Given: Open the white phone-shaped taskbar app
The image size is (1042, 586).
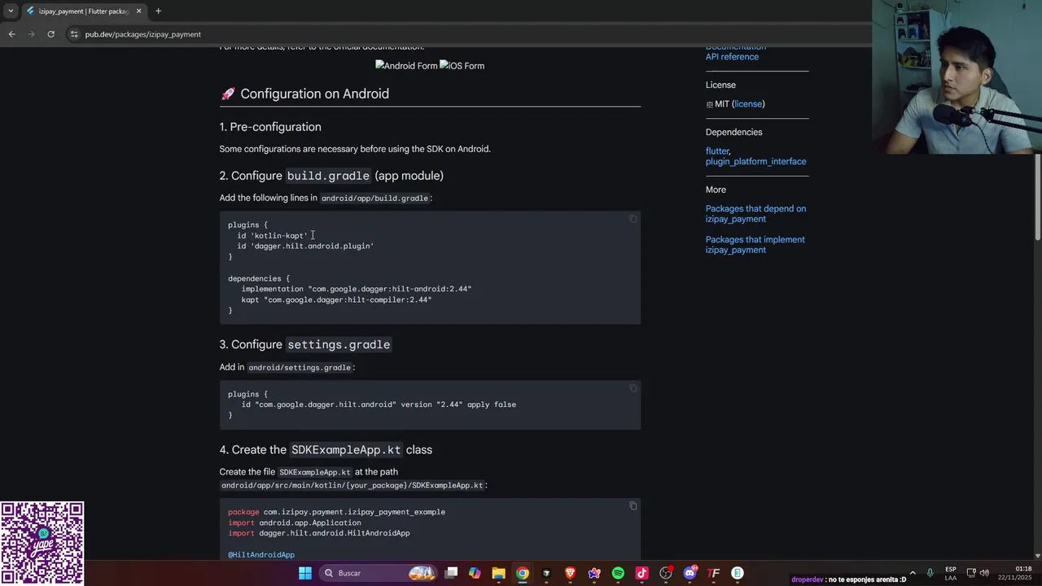Looking at the screenshot, I should point(738,573).
